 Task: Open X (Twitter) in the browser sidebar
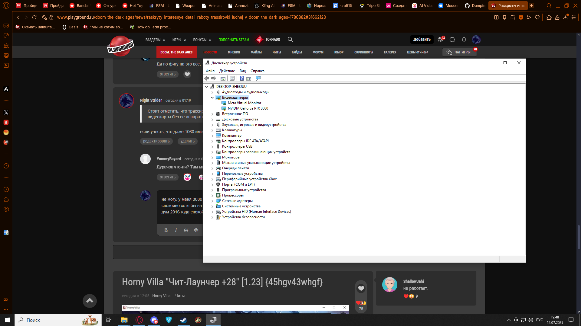[6, 112]
